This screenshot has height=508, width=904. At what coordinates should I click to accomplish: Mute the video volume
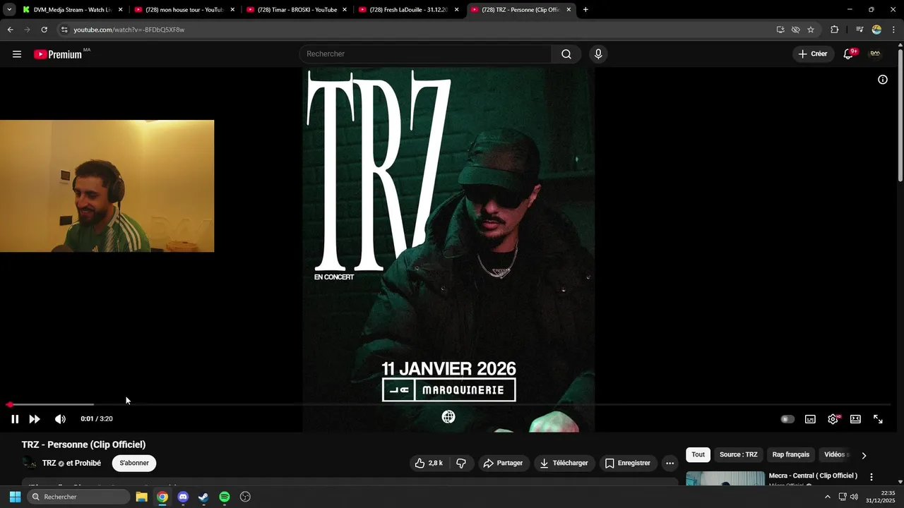click(x=60, y=419)
